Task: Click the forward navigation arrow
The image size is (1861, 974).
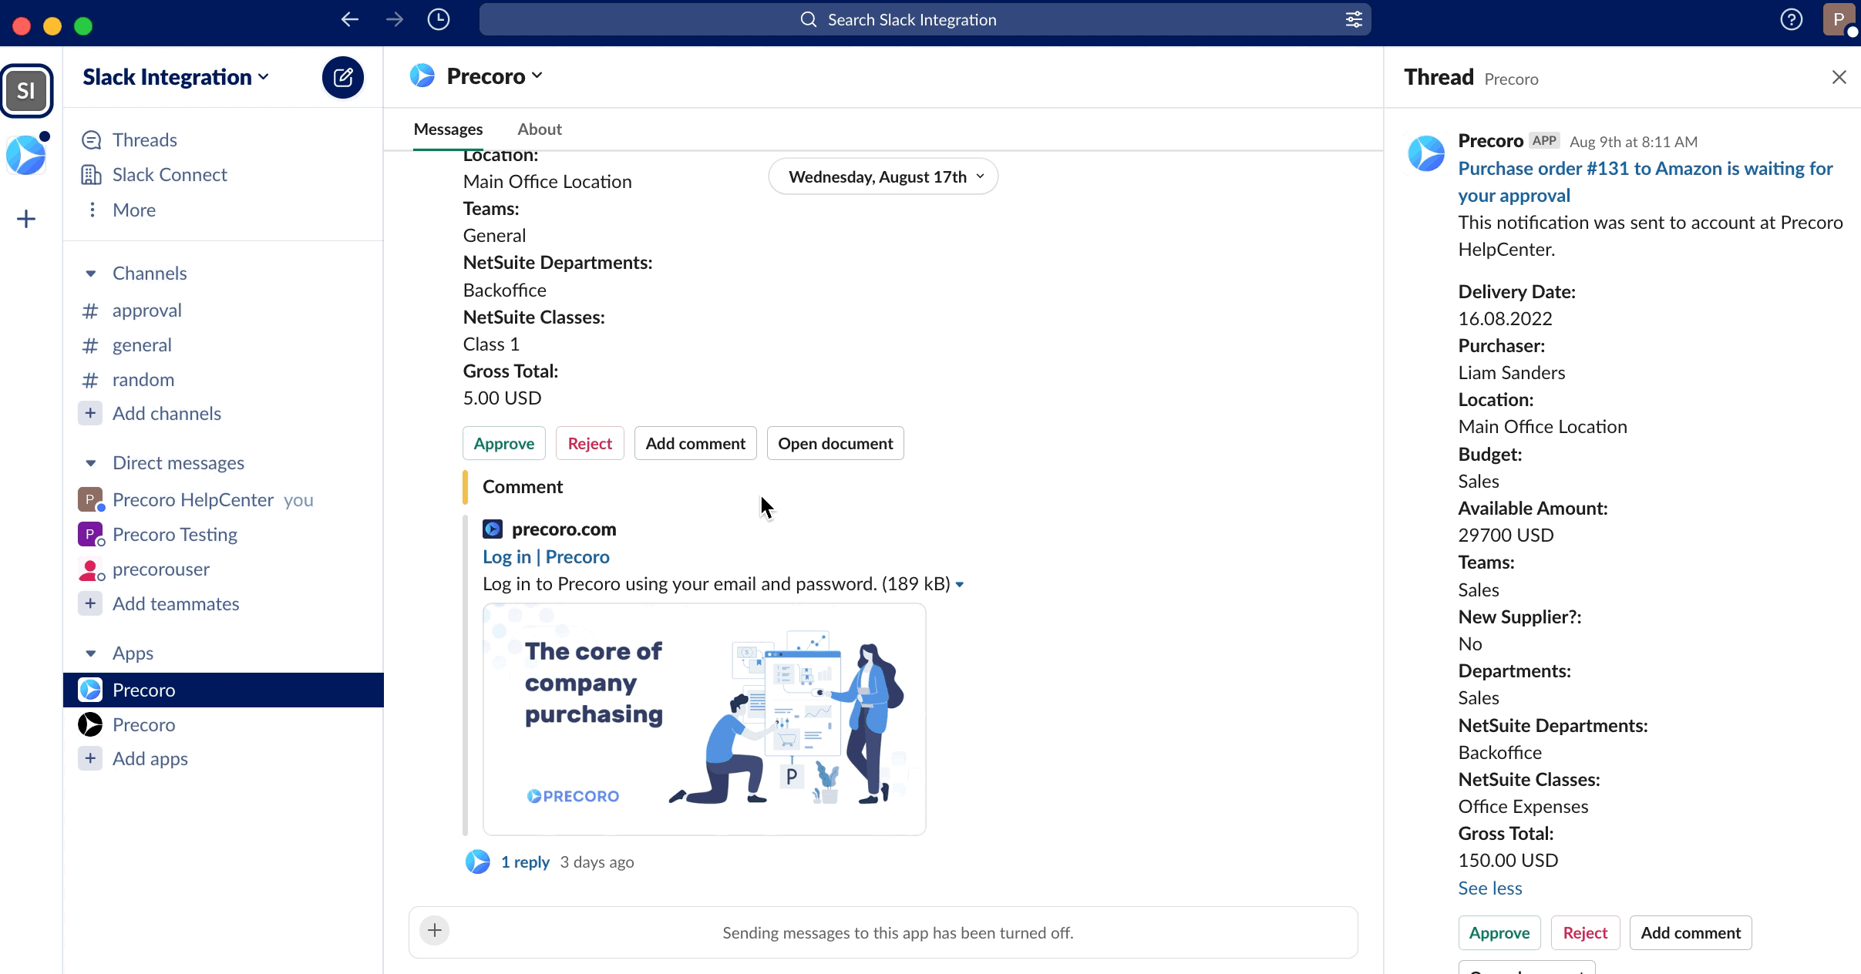Action: 395,20
